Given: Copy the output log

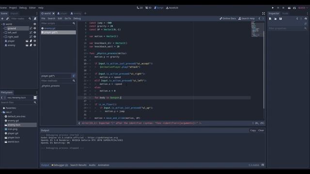Looking at the screenshot, I should pos(253,130).
